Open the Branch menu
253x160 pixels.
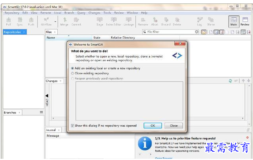tap(69, 13)
